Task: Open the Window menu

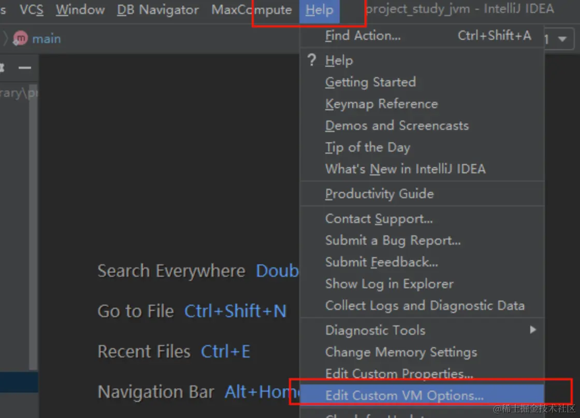Action: coord(80,10)
